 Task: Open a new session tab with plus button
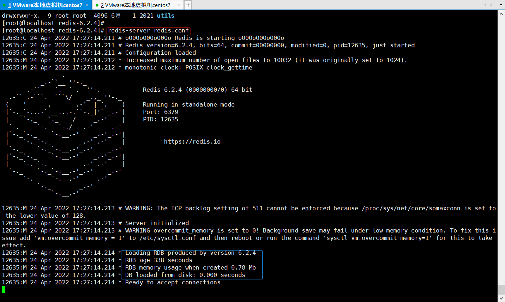[x=188, y=5]
